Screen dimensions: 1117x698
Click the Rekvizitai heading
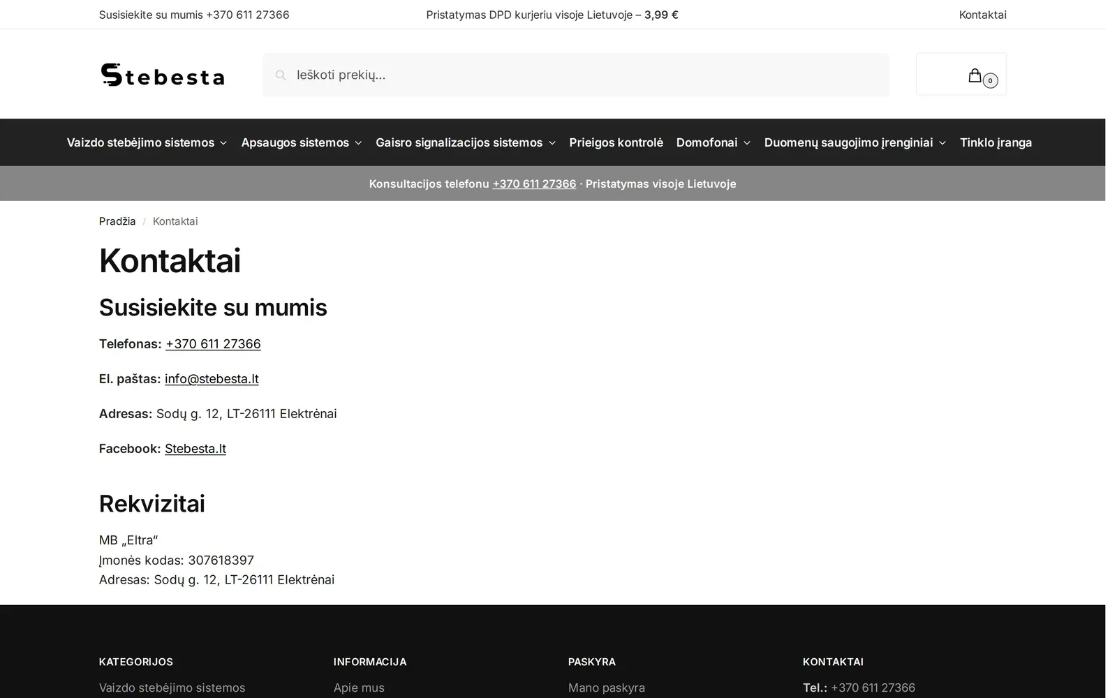(x=152, y=504)
